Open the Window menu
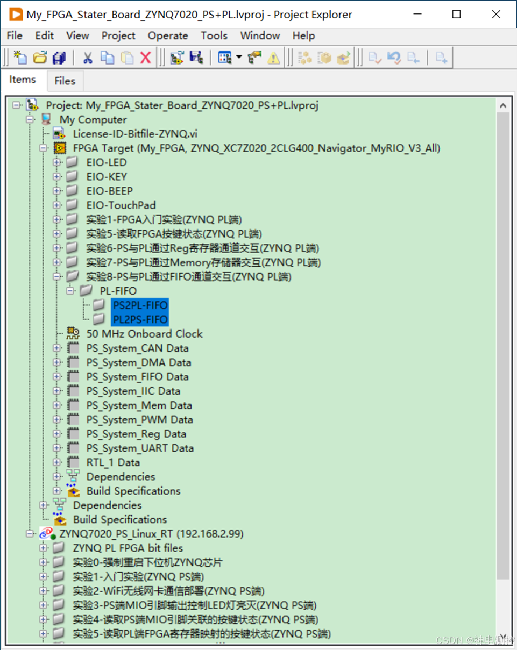Screen dimensions: 517x650 click(260, 35)
